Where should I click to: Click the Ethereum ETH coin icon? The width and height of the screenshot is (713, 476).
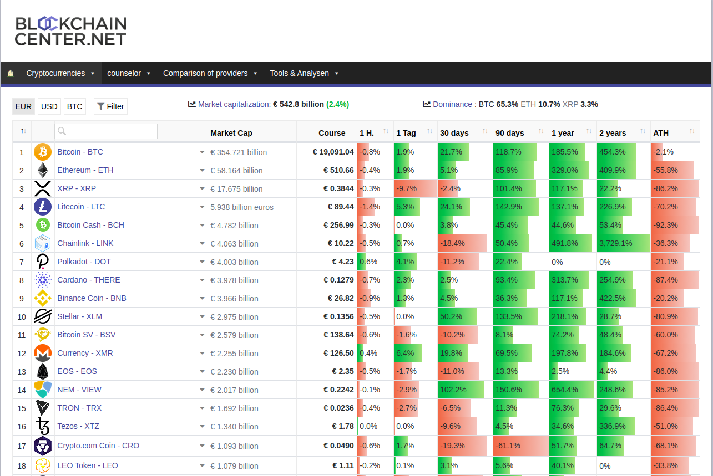click(x=43, y=170)
